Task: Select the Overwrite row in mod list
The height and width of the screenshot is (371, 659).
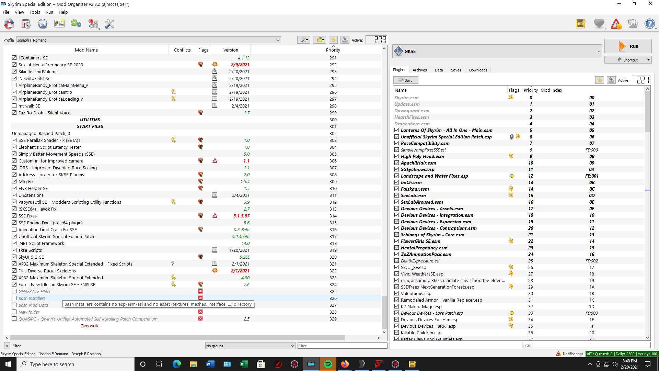Action: 90,326
